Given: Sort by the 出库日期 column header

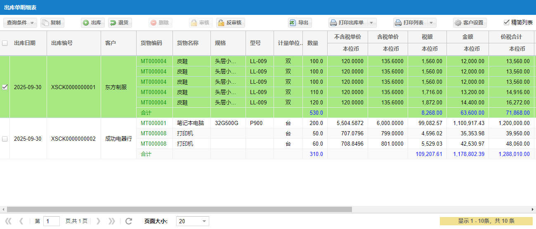Looking at the screenshot, I should point(25,43).
